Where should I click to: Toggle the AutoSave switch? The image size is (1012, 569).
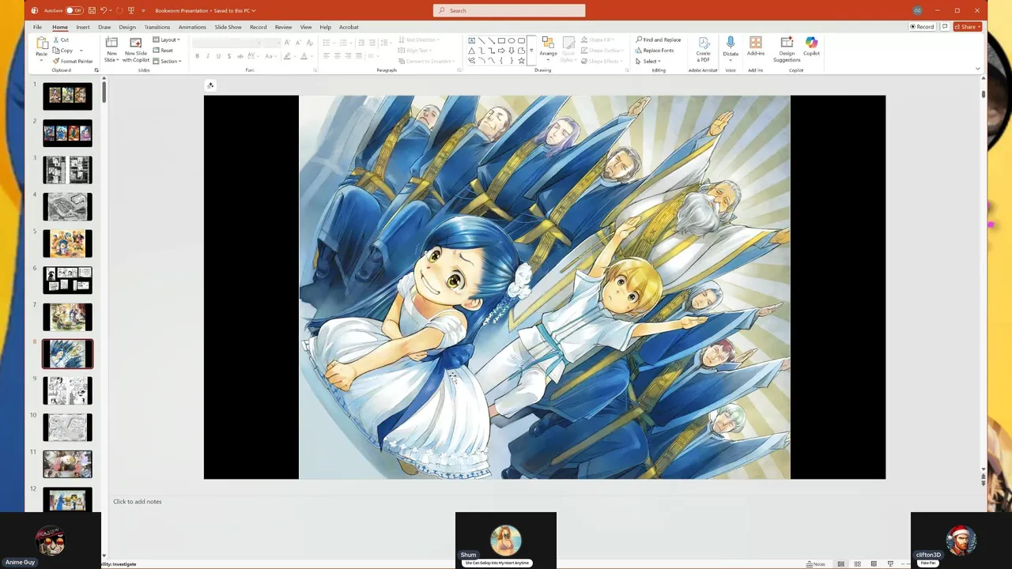tap(74, 10)
